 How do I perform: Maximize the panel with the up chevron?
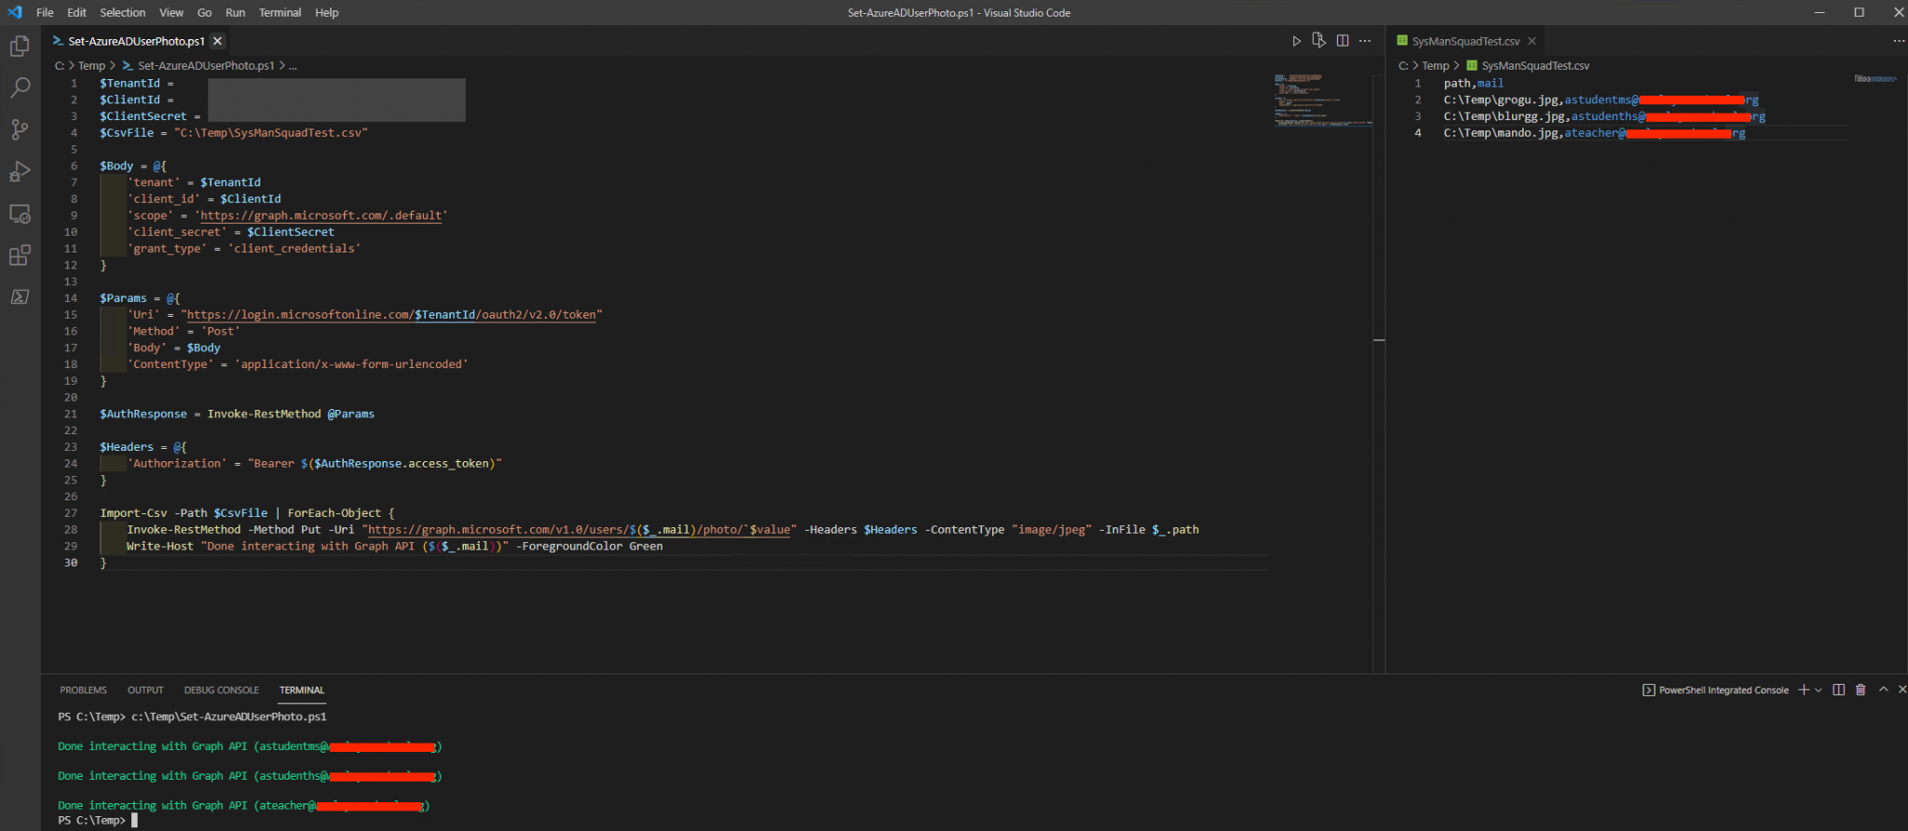[1883, 689]
